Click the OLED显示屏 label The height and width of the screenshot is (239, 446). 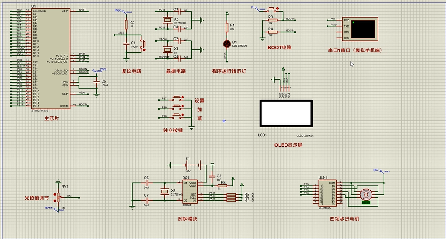pyautogui.click(x=288, y=145)
